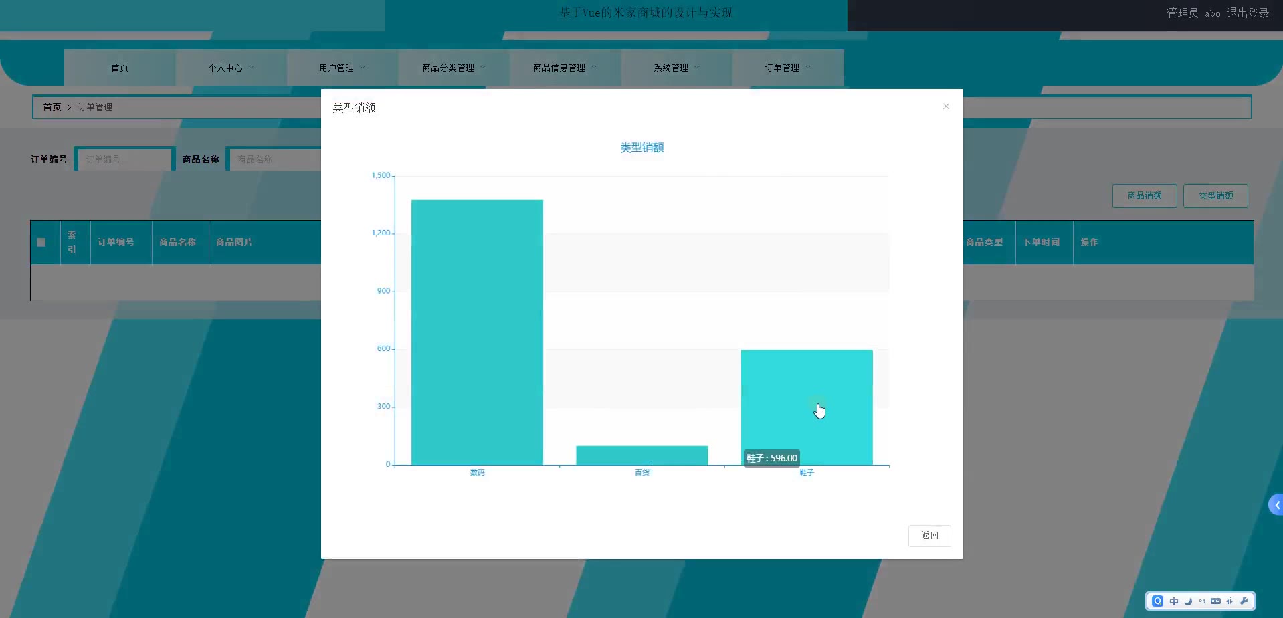The image size is (1283, 618).
Task: Open the 商品信息管理 menu
Action: 565,68
